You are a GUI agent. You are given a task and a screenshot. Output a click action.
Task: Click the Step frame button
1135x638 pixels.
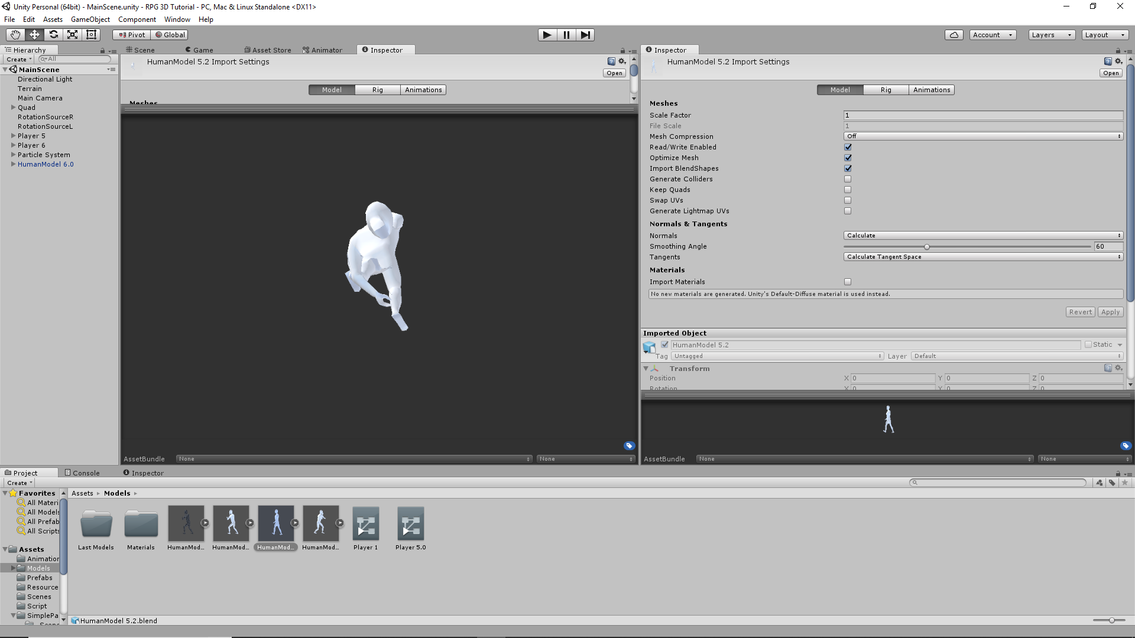point(585,35)
